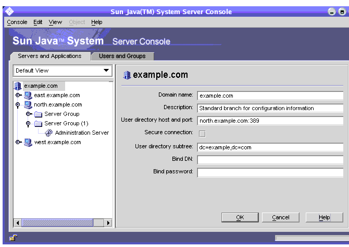Expand the east.example.com tree node
Viewport: 349px width, 247px height.
(18, 95)
